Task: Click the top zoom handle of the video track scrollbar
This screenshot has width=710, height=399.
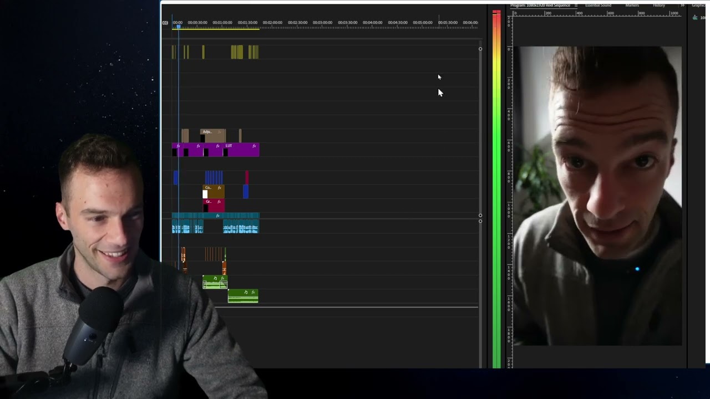Action: 480,49
